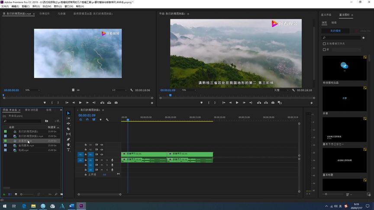Enable the local templates folder checkbox
374x210 pixels.
click(x=325, y=44)
